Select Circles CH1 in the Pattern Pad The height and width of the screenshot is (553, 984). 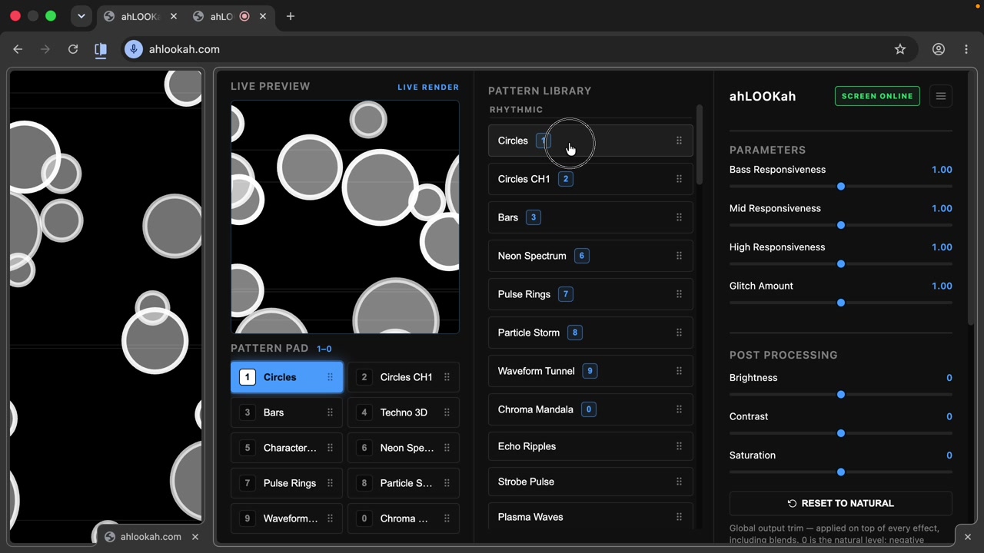pyautogui.click(x=403, y=377)
